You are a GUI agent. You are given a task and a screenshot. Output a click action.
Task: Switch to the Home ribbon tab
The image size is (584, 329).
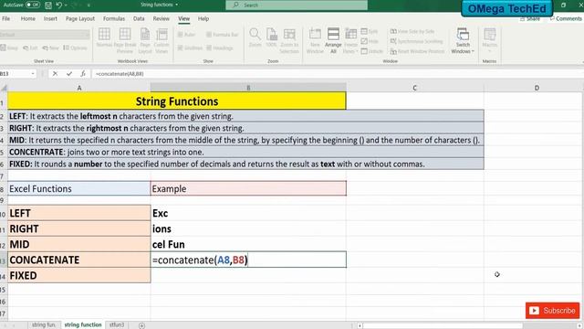(28, 18)
